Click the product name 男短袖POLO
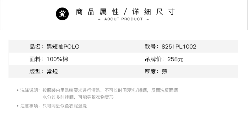 [63, 47]
